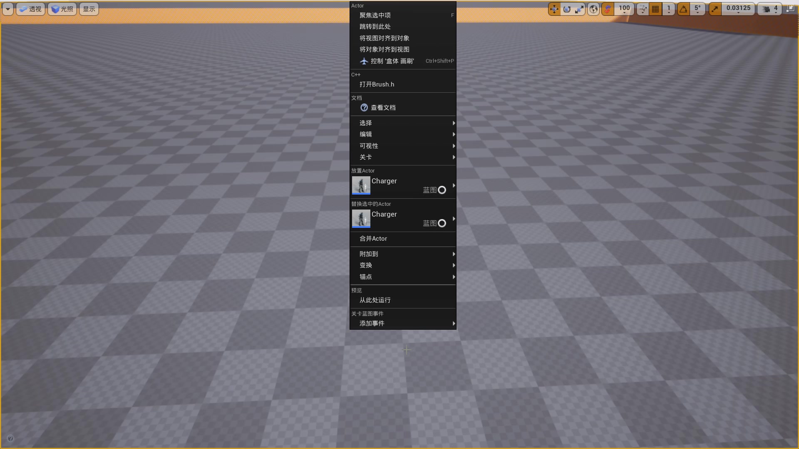
Task: Open the 透视 perspective view menu
Action: pyautogui.click(x=30, y=9)
